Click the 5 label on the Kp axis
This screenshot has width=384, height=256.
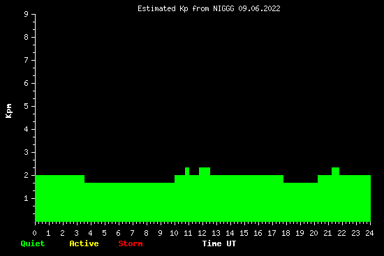[x=27, y=106]
